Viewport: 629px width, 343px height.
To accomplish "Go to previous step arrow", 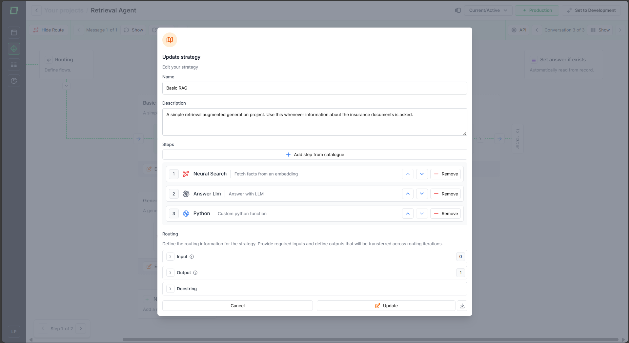I will 43,328.
